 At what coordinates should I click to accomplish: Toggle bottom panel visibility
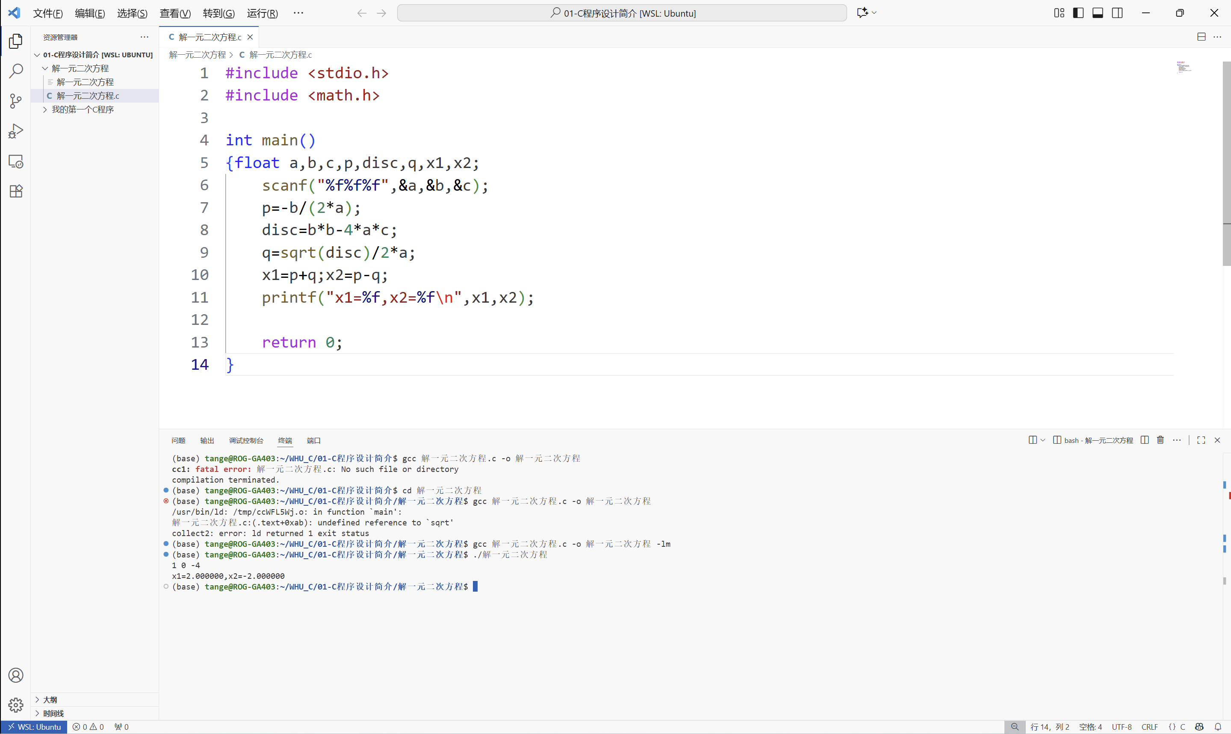click(x=1098, y=13)
